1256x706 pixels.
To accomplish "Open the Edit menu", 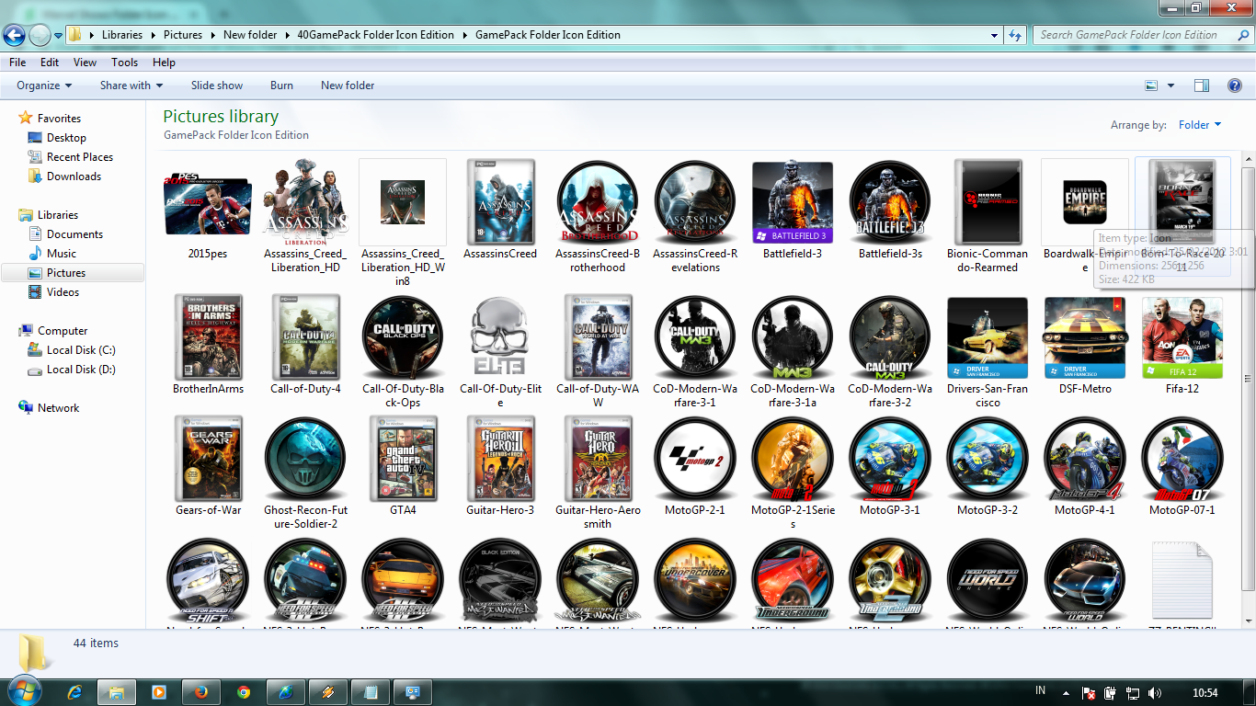I will tap(50, 63).
